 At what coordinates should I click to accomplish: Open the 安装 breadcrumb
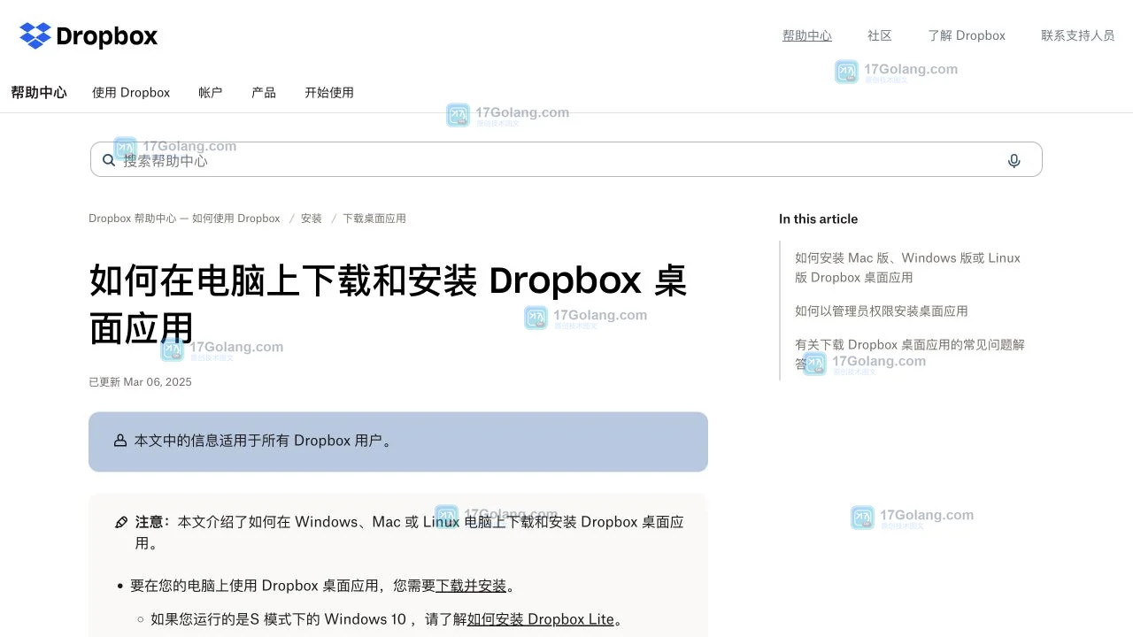[x=312, y=219]
